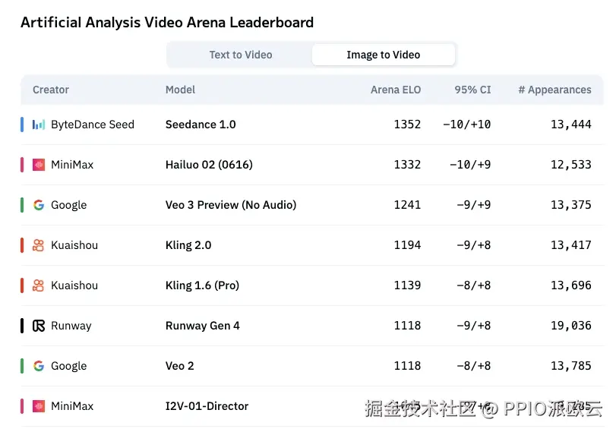Click the 95% CI column header

tap(472, 90)
